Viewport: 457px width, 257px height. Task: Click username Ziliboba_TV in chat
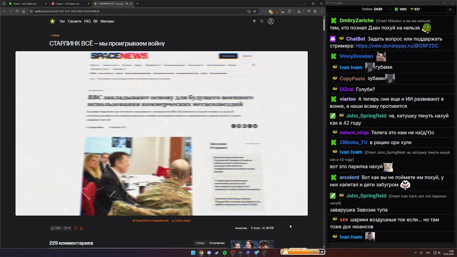coord(353,142)
